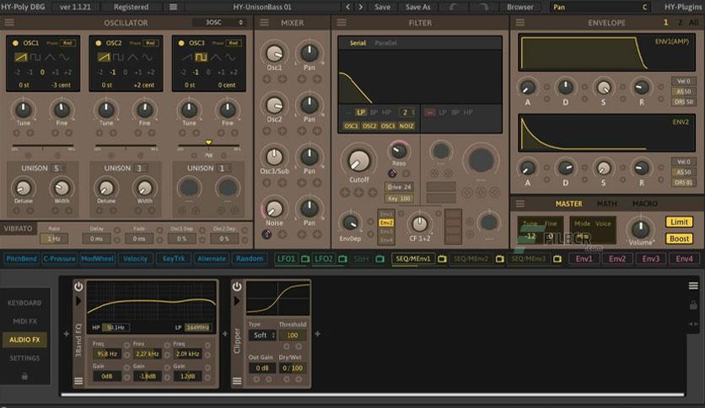Toggle 3Band EQ power button
The image size is (705, 408).
(x=78, y=287)
